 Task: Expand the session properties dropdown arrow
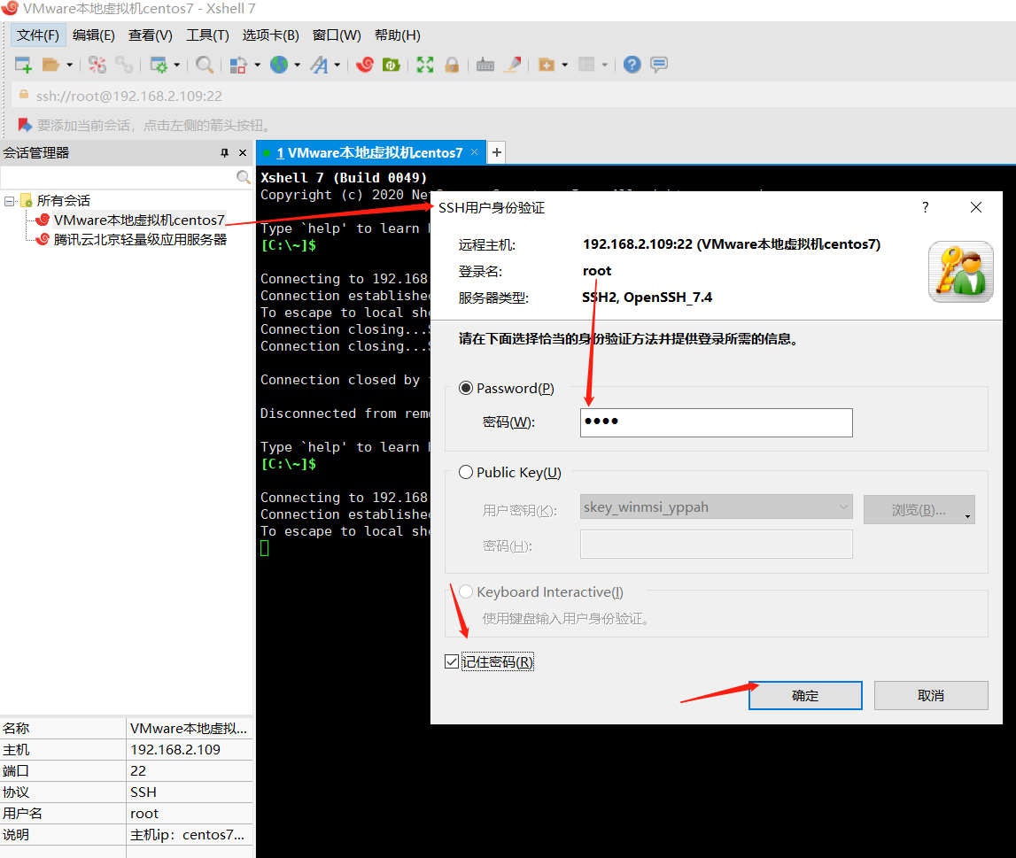click(x=176, y=65)
